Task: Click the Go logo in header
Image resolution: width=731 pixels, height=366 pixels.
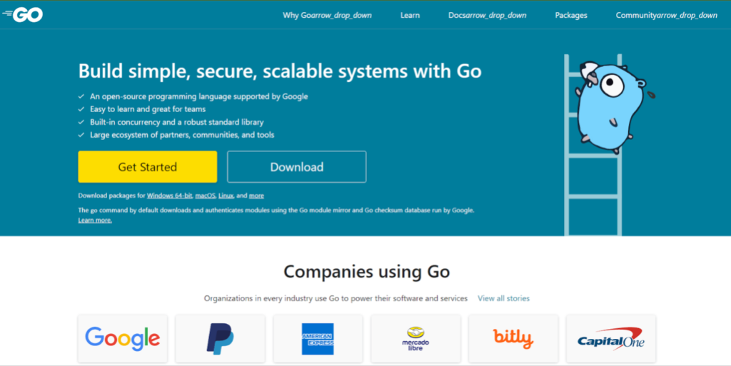Action: click(x=23, y=15)
